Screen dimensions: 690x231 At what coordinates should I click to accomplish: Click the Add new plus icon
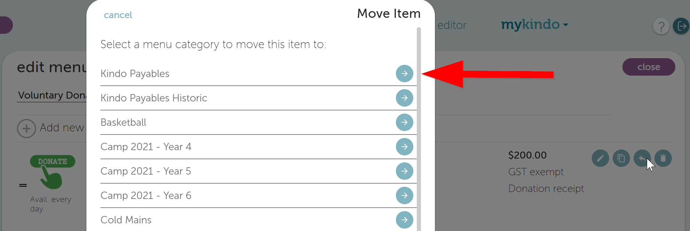26,129
